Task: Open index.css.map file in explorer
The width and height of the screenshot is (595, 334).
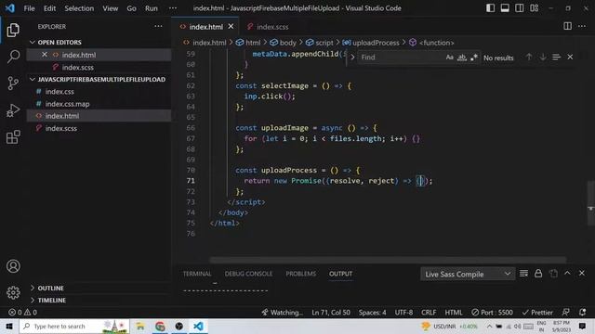Action: point(99,104)
